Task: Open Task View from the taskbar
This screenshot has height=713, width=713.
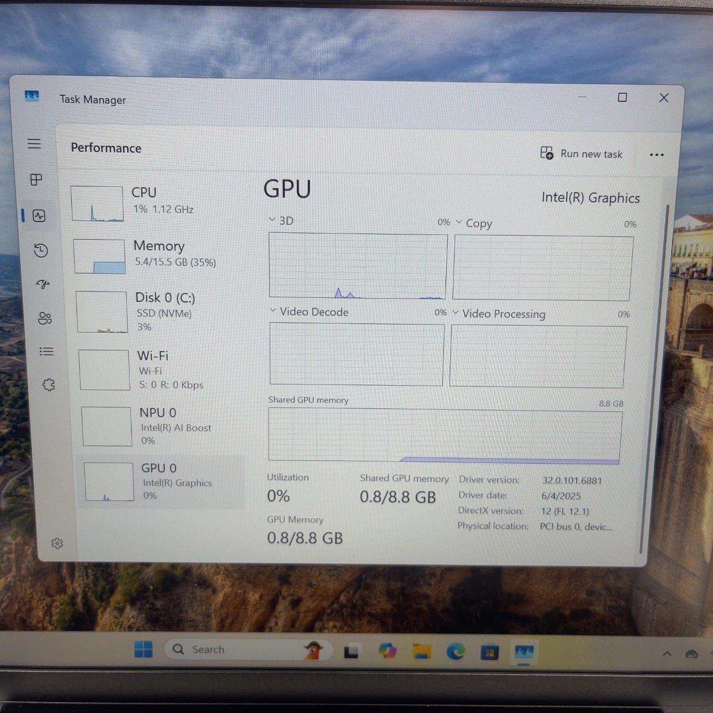Action: tap(351, 651)
